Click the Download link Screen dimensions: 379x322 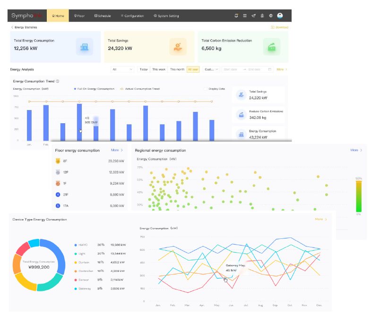coord(280,27)
